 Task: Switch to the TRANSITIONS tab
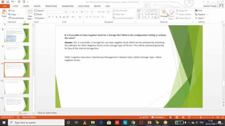51,6
